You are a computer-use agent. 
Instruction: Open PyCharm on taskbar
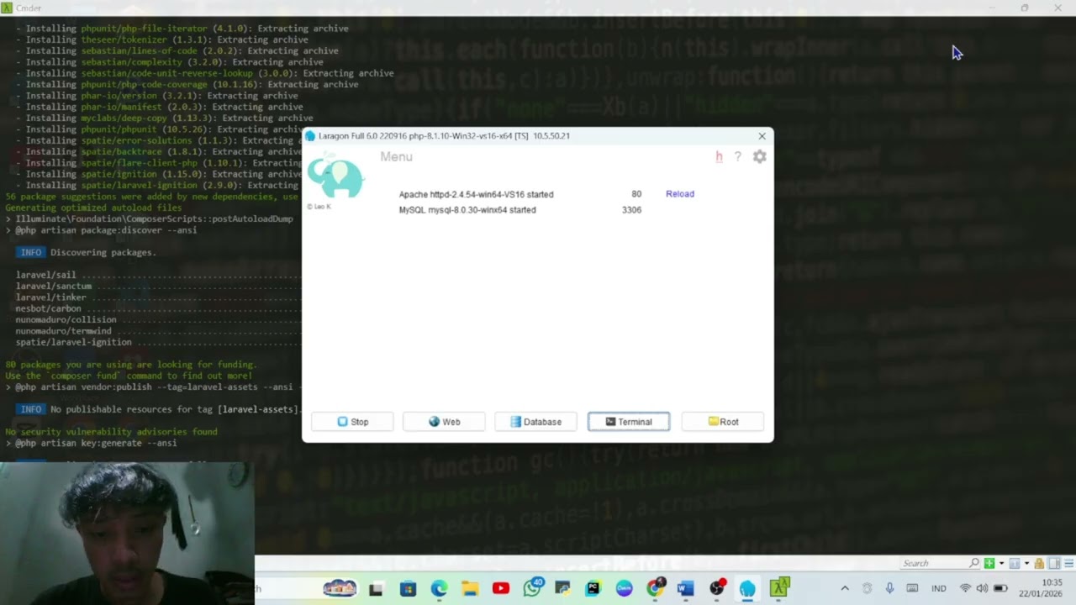point(593,589)
